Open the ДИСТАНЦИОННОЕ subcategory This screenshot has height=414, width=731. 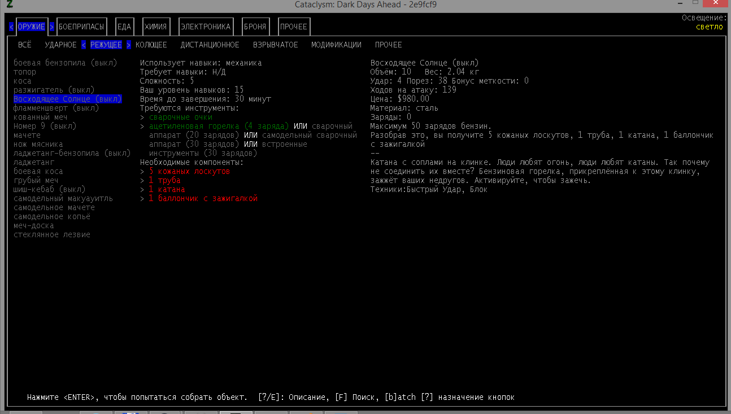click(x=210, y=45)
